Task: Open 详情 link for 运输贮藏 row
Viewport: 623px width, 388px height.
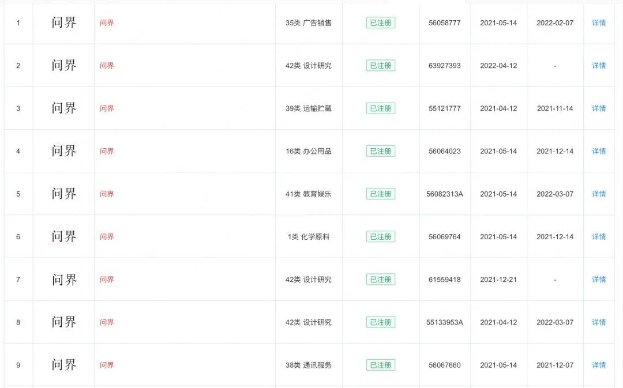Action: (x=599, y=108)
